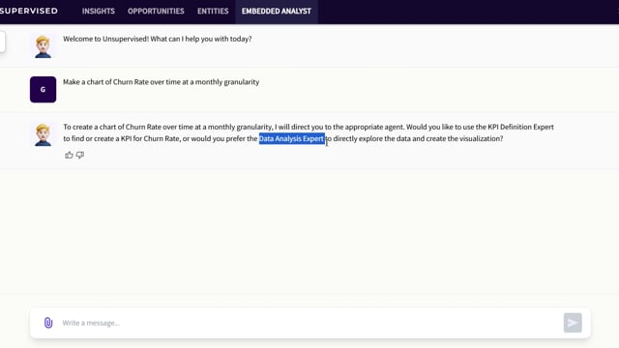619x348 pixels.
Task: Click the send message arrow button
Action: (x=573, y=323)
